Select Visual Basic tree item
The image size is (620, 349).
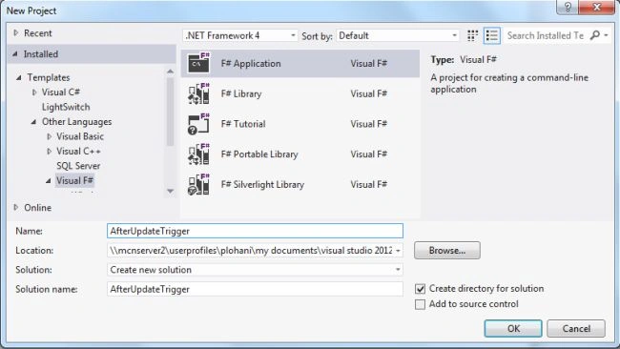pyautogui.click(x=80, y=136)
